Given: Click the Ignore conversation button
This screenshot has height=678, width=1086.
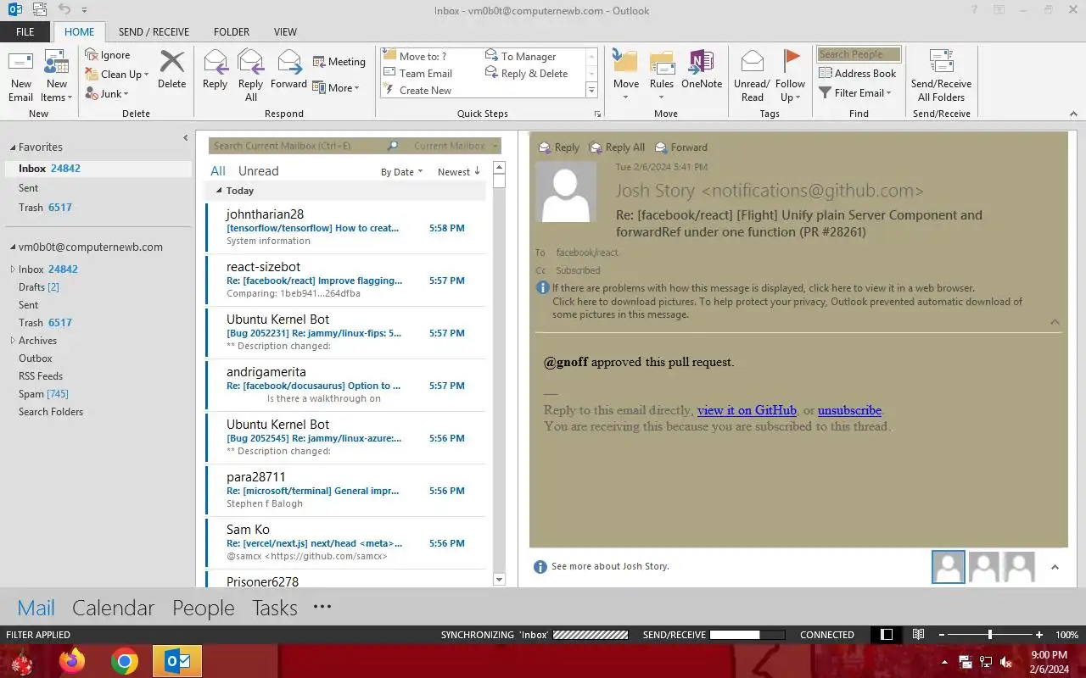Looking at the screenshot, I should coord(108,55).
